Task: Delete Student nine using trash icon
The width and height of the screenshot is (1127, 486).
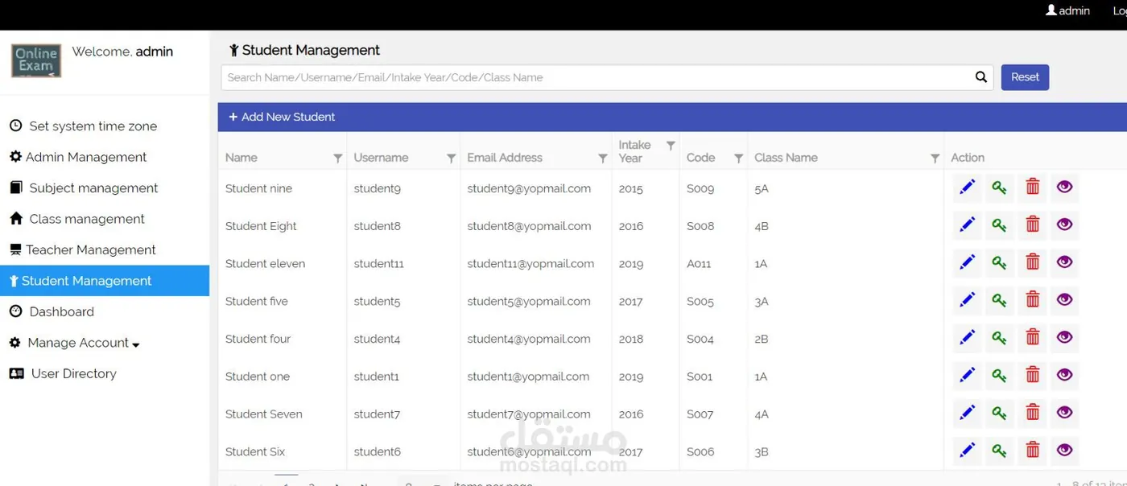Action: (1033, 187)
